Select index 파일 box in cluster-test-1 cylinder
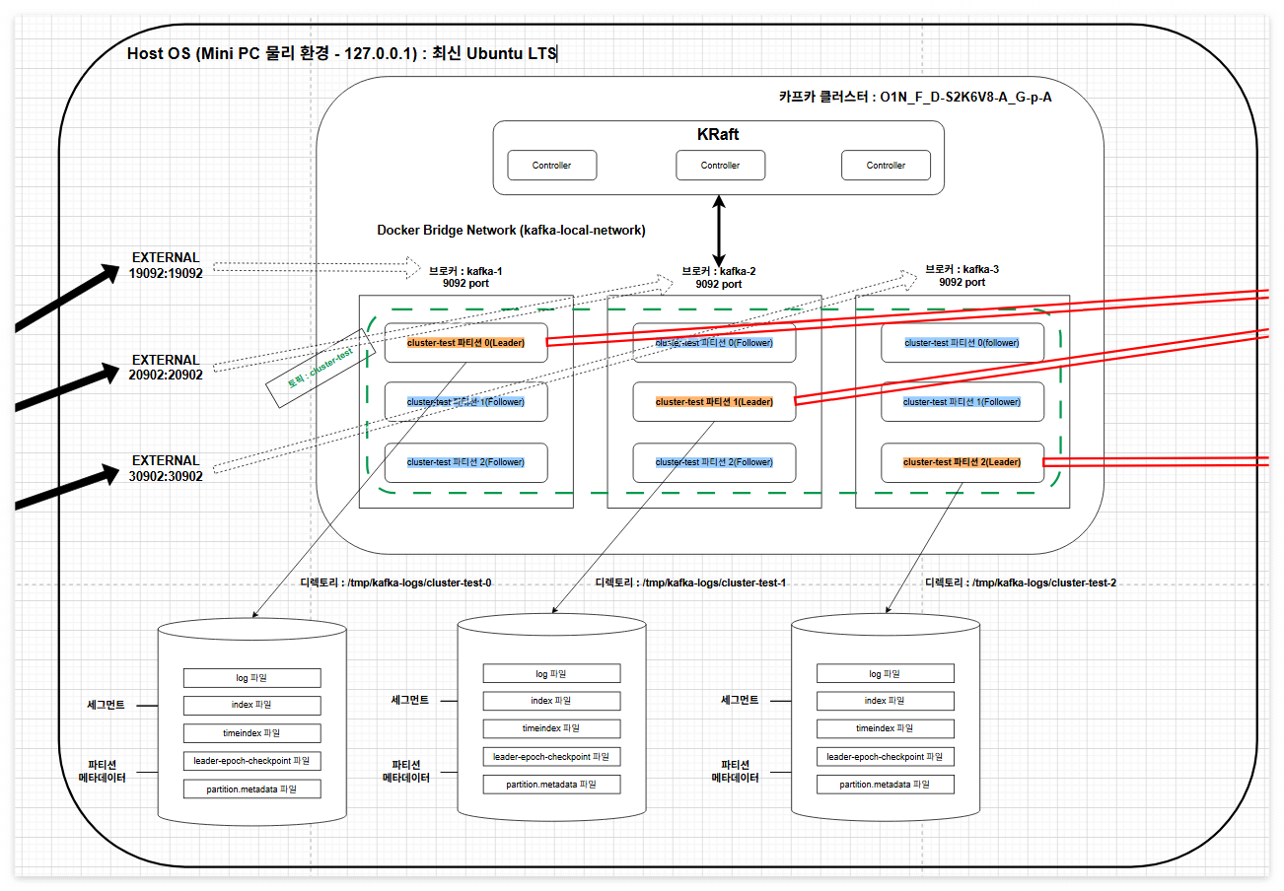Viewport: 1284px width, 891px height. pos(551,701)
